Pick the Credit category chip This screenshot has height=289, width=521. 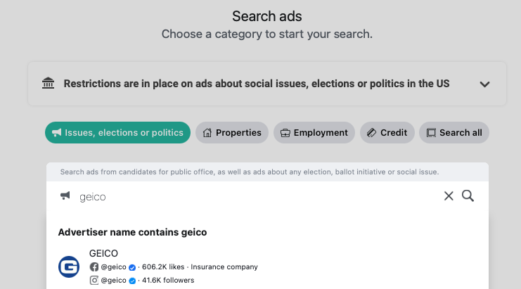click(387, 132)
